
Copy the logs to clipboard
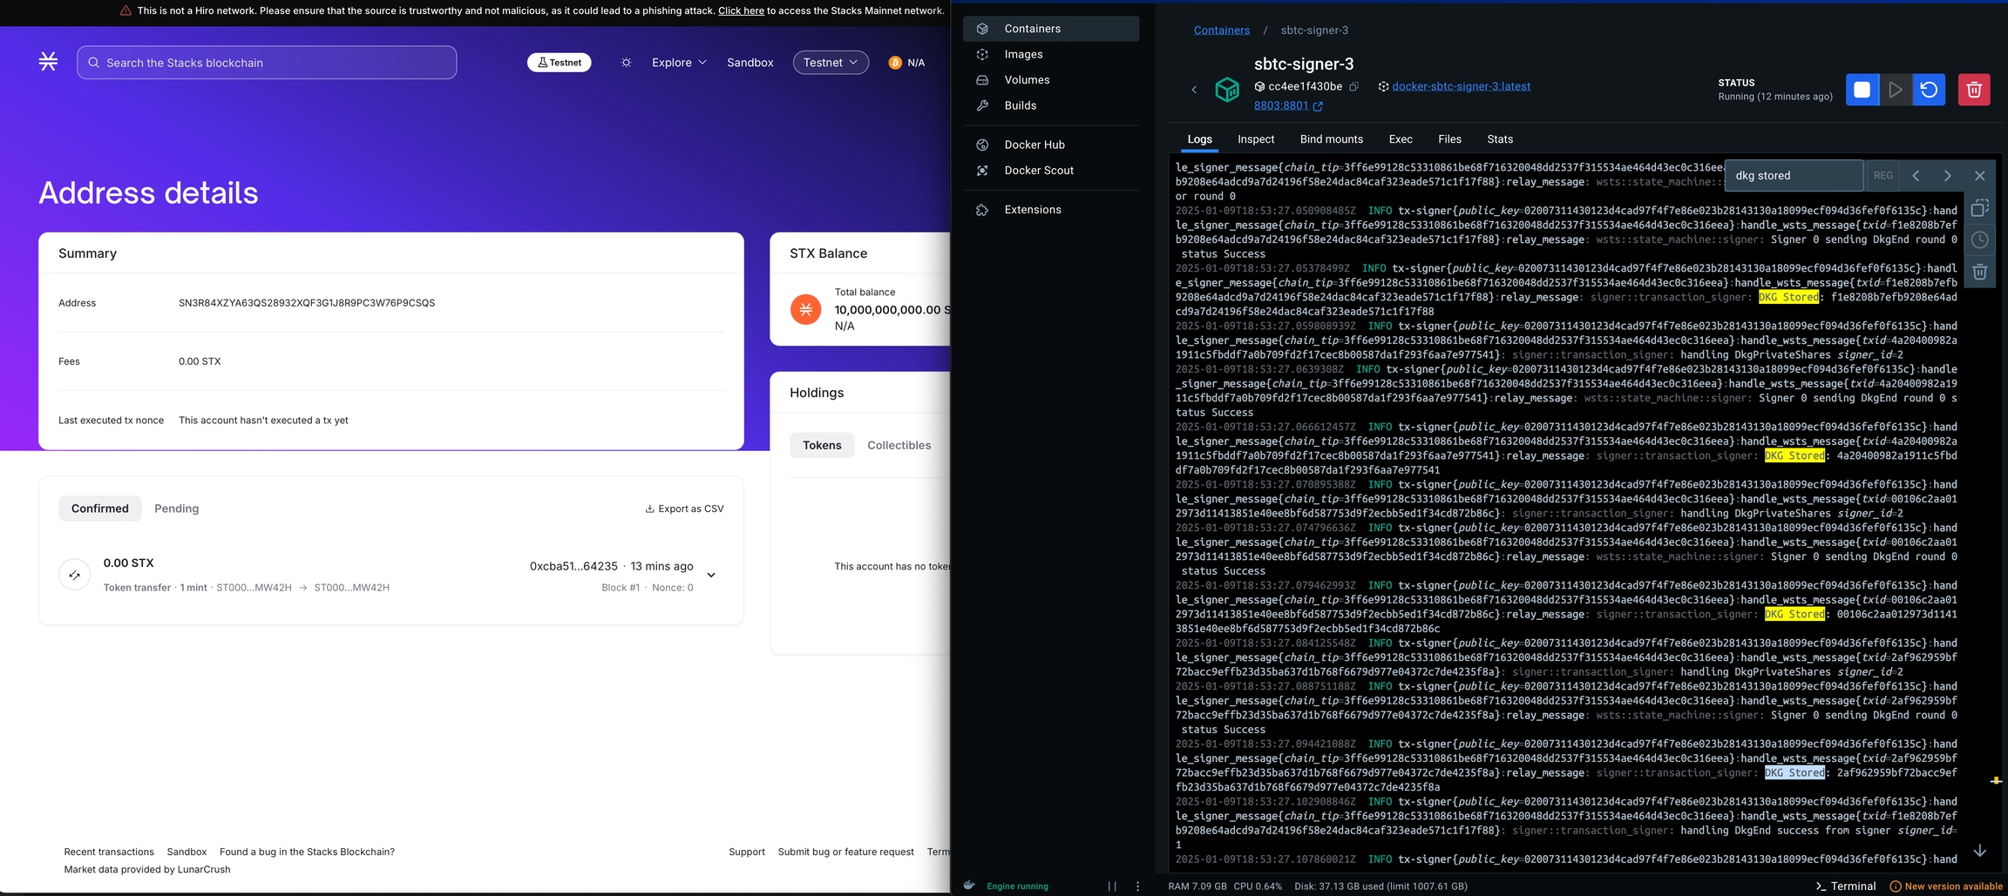point(1979,208)
